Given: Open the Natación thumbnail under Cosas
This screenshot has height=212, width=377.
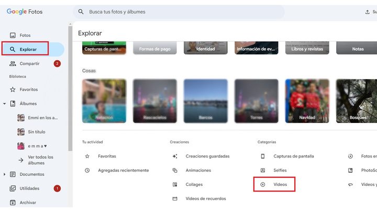Looking at the screenshot, I should (x=104, y=101).
